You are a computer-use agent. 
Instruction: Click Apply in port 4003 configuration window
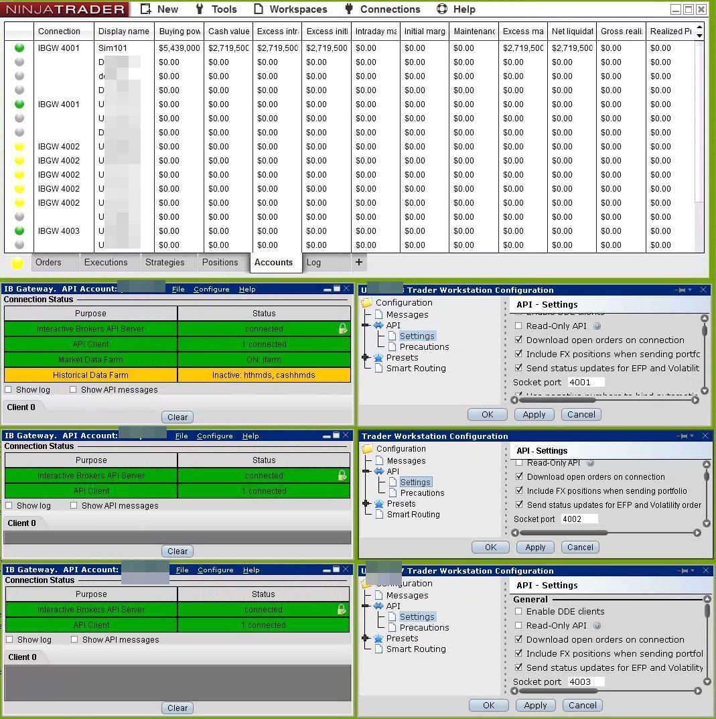pos(535,705)
